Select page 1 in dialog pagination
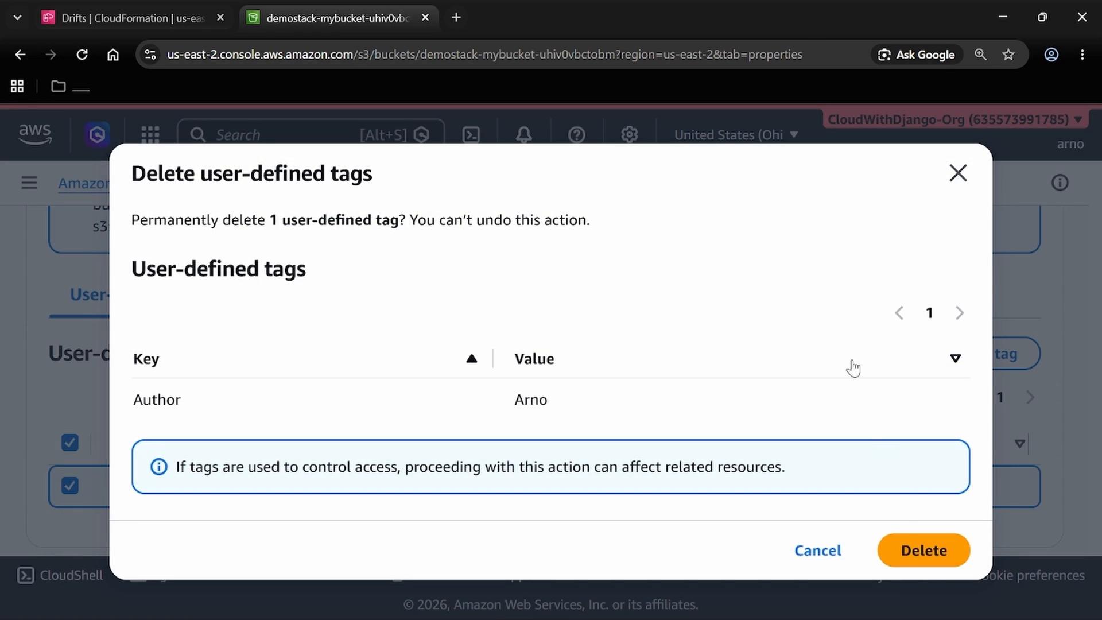 click(929, 313)
